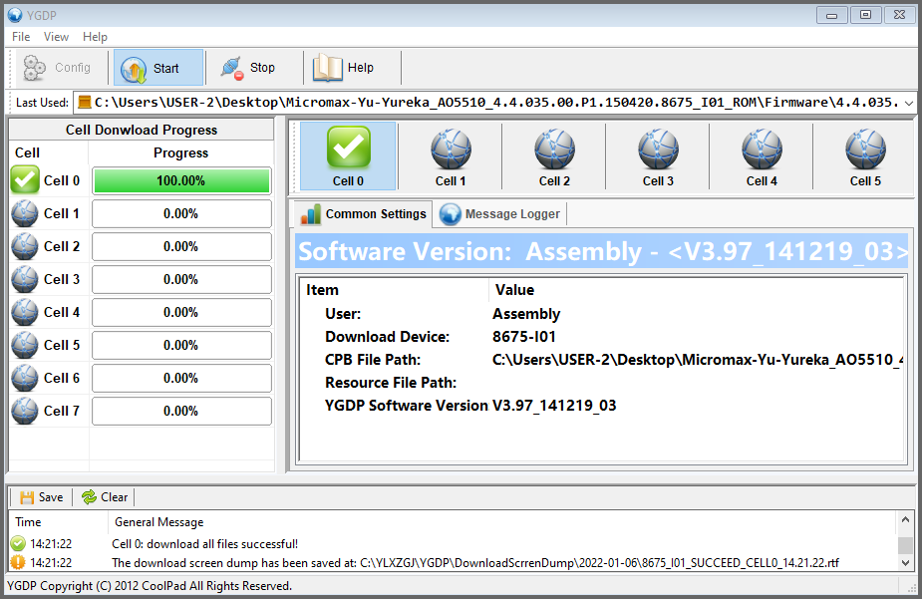The width and height of the screenshot is (922, 599).
Task: Click Cell 3 globe icon in progress list
Action: 25,279
